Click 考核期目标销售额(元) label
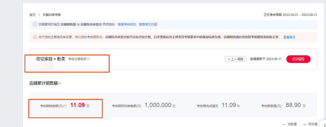This screenshot has width=326, height=127. click(x=127, y=106)
